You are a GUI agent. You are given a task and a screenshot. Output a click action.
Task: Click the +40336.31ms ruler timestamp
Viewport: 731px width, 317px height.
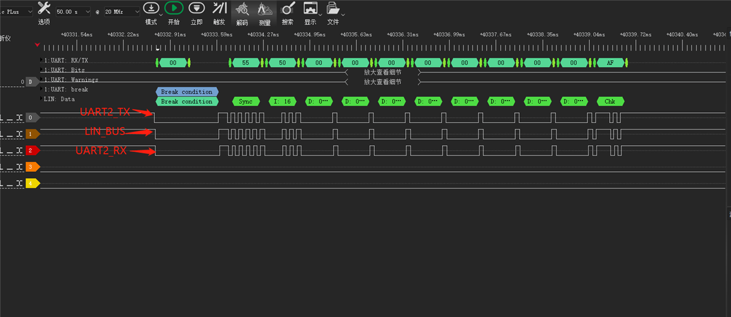click(x=403, y=35)
